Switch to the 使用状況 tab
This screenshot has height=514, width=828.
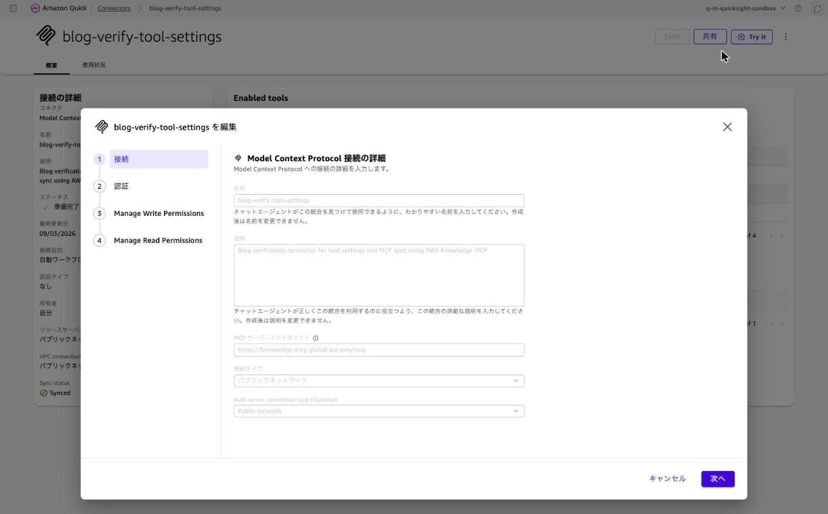(94, 65)
